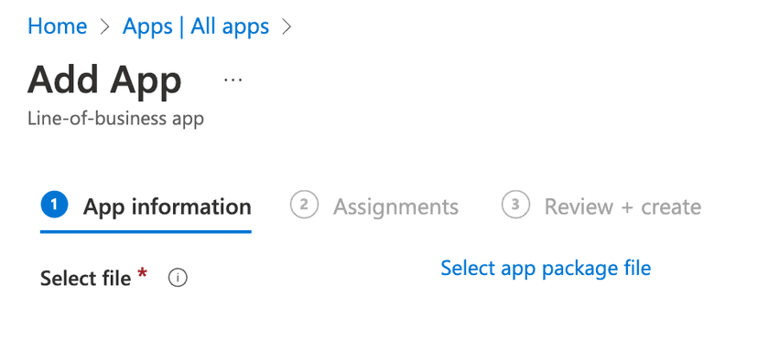
Task: Open Select app package file link
Action: [546, 268]
